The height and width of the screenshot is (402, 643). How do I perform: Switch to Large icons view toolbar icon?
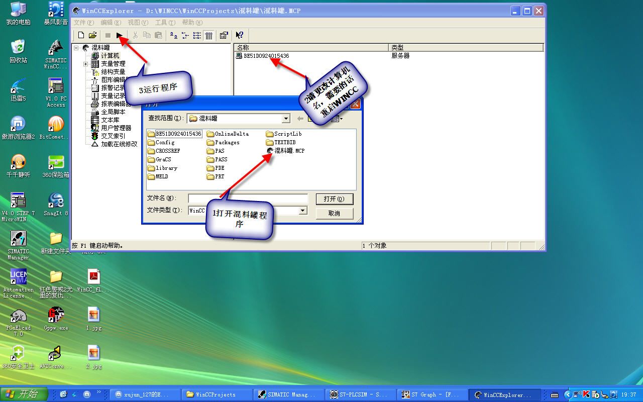coord(173,35)
